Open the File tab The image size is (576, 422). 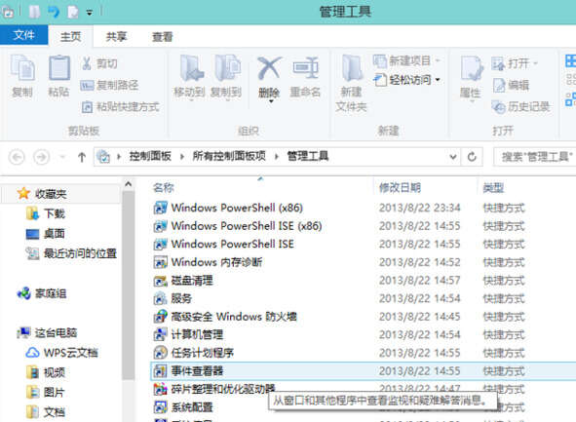[23, 35]
